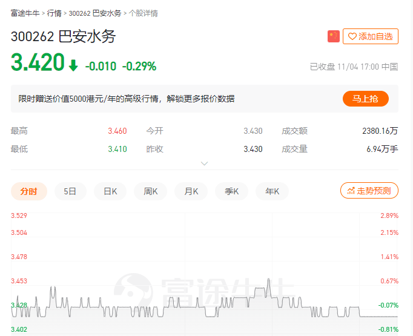Click the 成交量 value 6.94万手
Image resolution: width=413 pixels, height=336 pixels.
[382, 149]
